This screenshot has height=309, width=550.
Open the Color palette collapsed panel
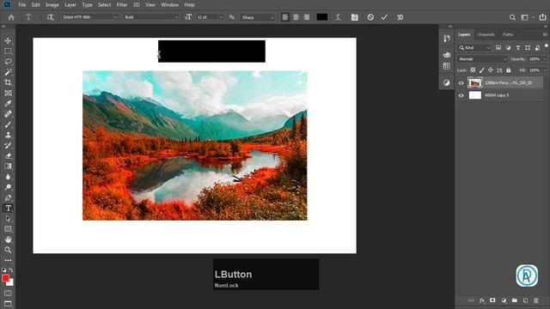(x=447, y=54)
